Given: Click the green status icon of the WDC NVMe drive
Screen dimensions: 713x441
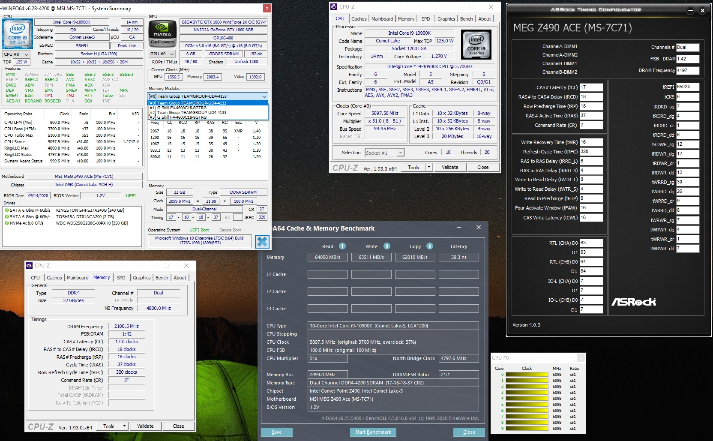Looking at the screenshot, I should (6, 223).
